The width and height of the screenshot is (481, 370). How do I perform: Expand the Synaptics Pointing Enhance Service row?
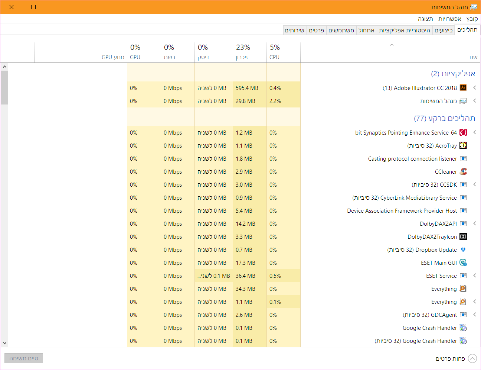click(x=474, y=132)
